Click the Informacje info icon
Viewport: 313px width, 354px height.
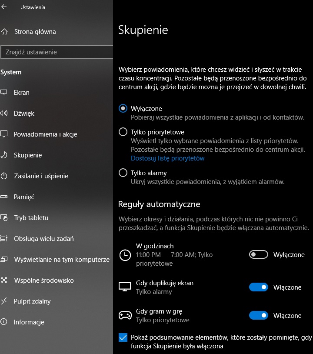pos(4,322)
